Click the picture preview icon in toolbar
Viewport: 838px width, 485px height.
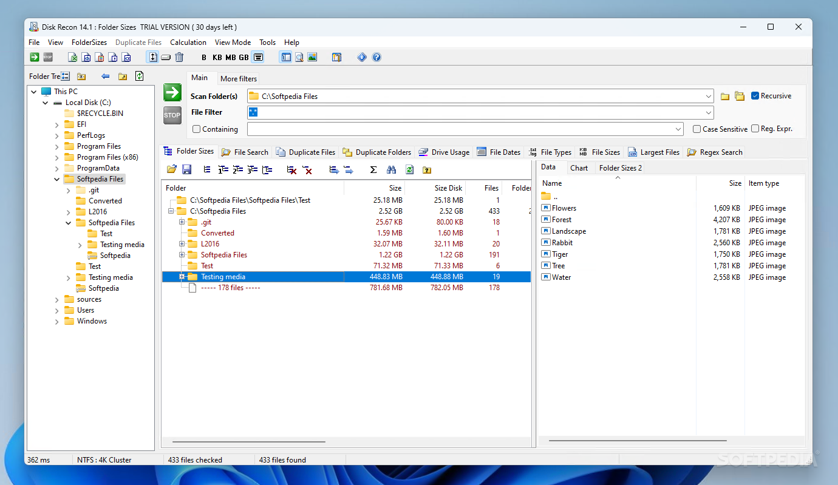point(312,57)
